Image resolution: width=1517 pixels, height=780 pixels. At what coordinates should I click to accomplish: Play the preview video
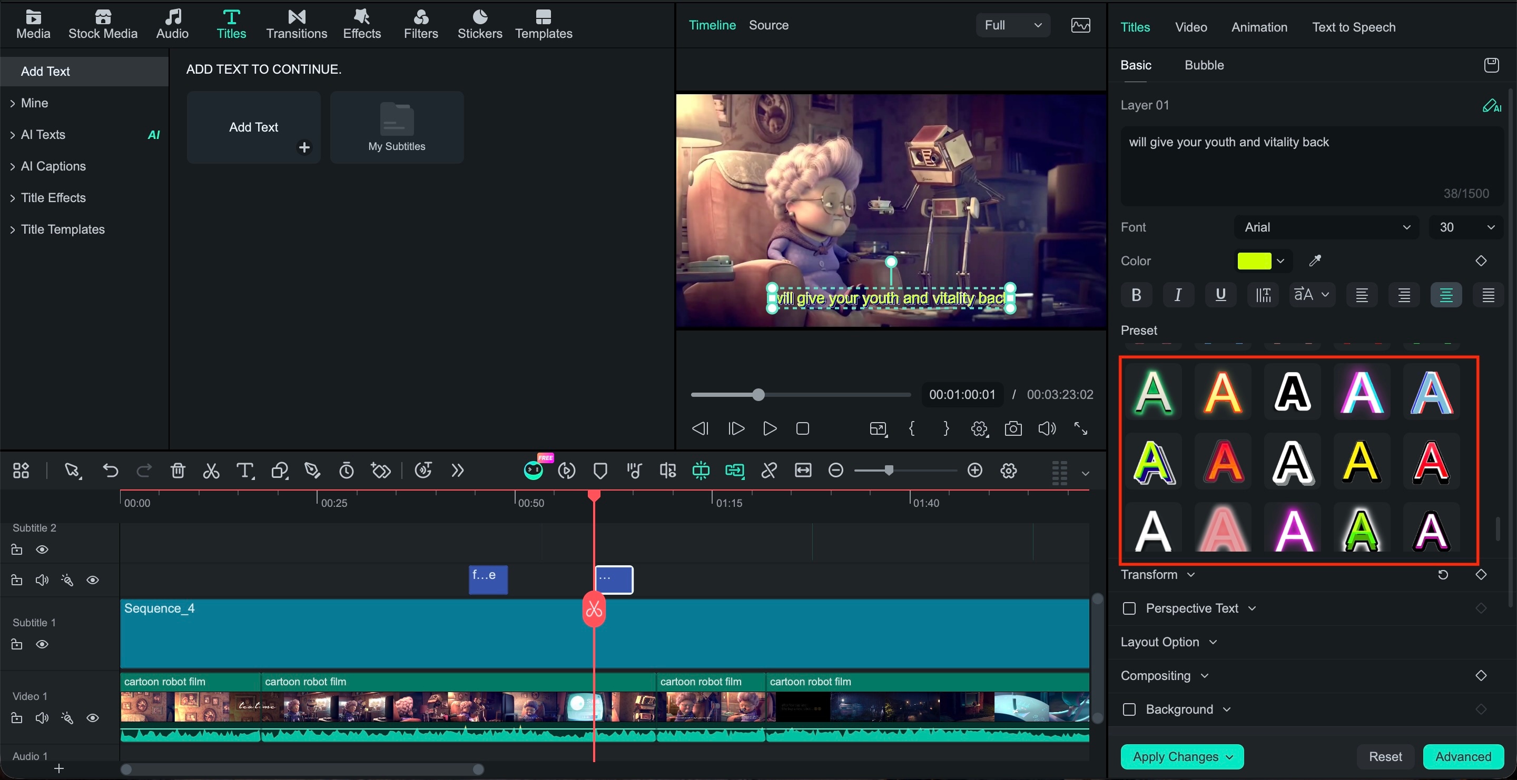[769, 429]
